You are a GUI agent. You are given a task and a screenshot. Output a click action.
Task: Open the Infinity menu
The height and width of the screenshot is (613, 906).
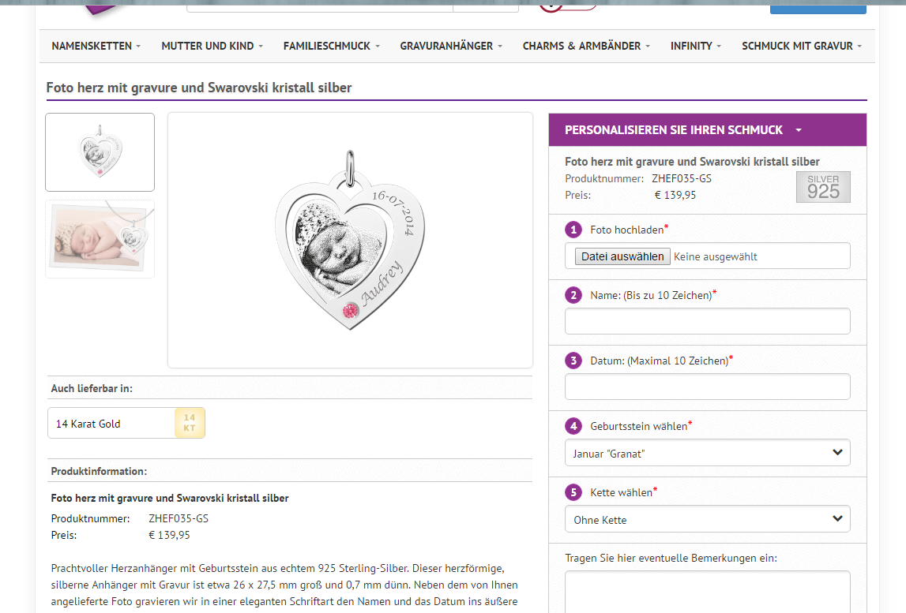click(695, 46)
